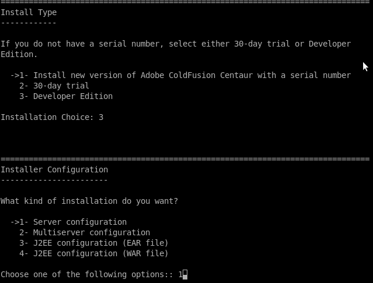Viewport: 373px width, 283px height.
Task: Click the word 'Edition.' on the wrapped line
Action: pyautogui.click(x=19, y=54)
